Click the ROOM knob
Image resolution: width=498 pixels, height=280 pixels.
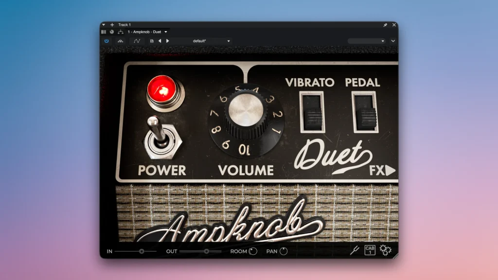tap(253, 251)
